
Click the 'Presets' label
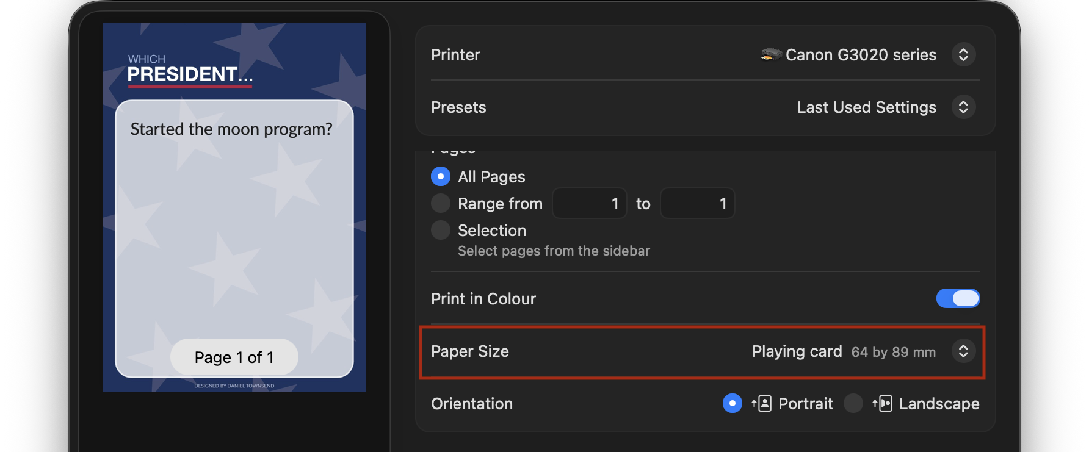click(458, 107)
